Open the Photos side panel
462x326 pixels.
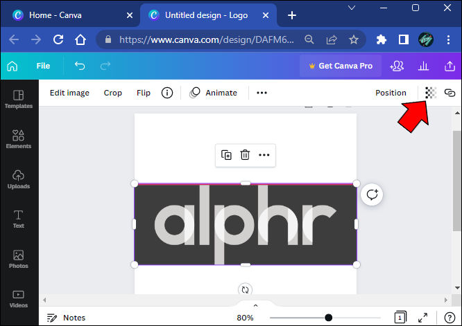coord(19,259)
